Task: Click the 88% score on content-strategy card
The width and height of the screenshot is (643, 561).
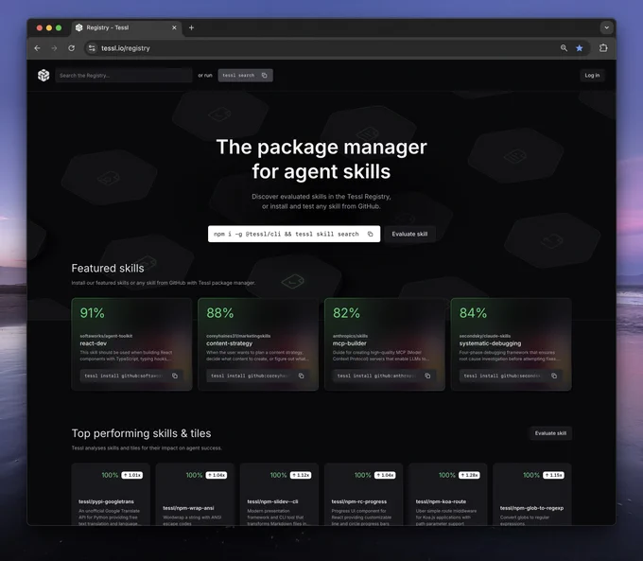Action: point(219,313)
